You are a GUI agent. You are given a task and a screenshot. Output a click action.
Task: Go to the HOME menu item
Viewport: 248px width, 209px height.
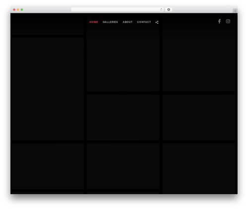point(94,22)
